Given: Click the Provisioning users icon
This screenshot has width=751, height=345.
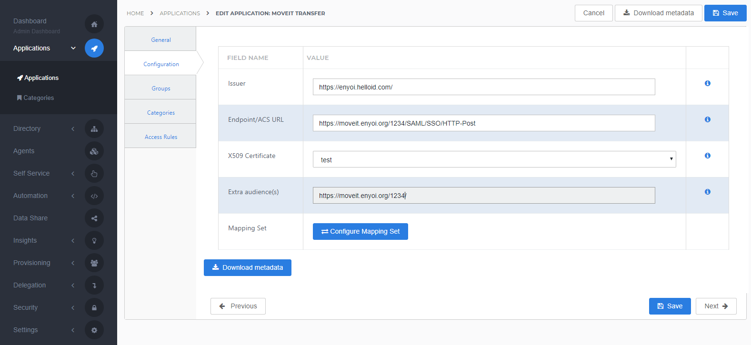Looking at the screenshot, I should 94,263.
